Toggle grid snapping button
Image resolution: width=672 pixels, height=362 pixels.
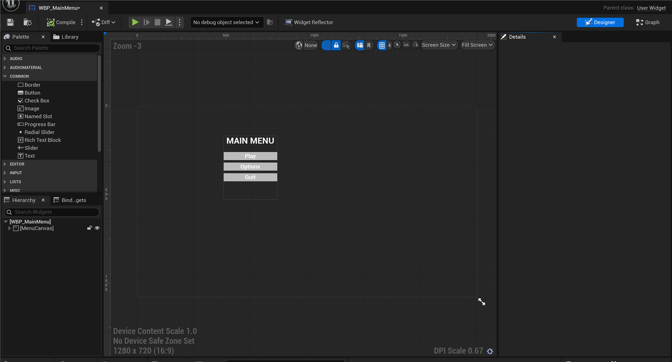pyautogui.click(x=382, y=45)
